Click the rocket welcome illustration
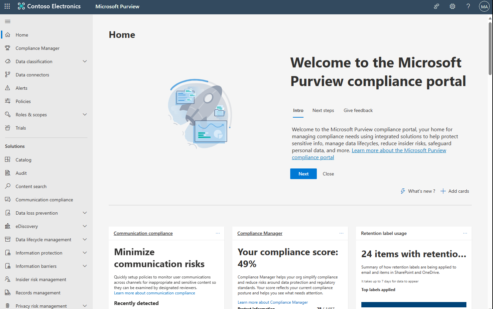This screenshot has height=309, width=493. [x=200, y=114]
